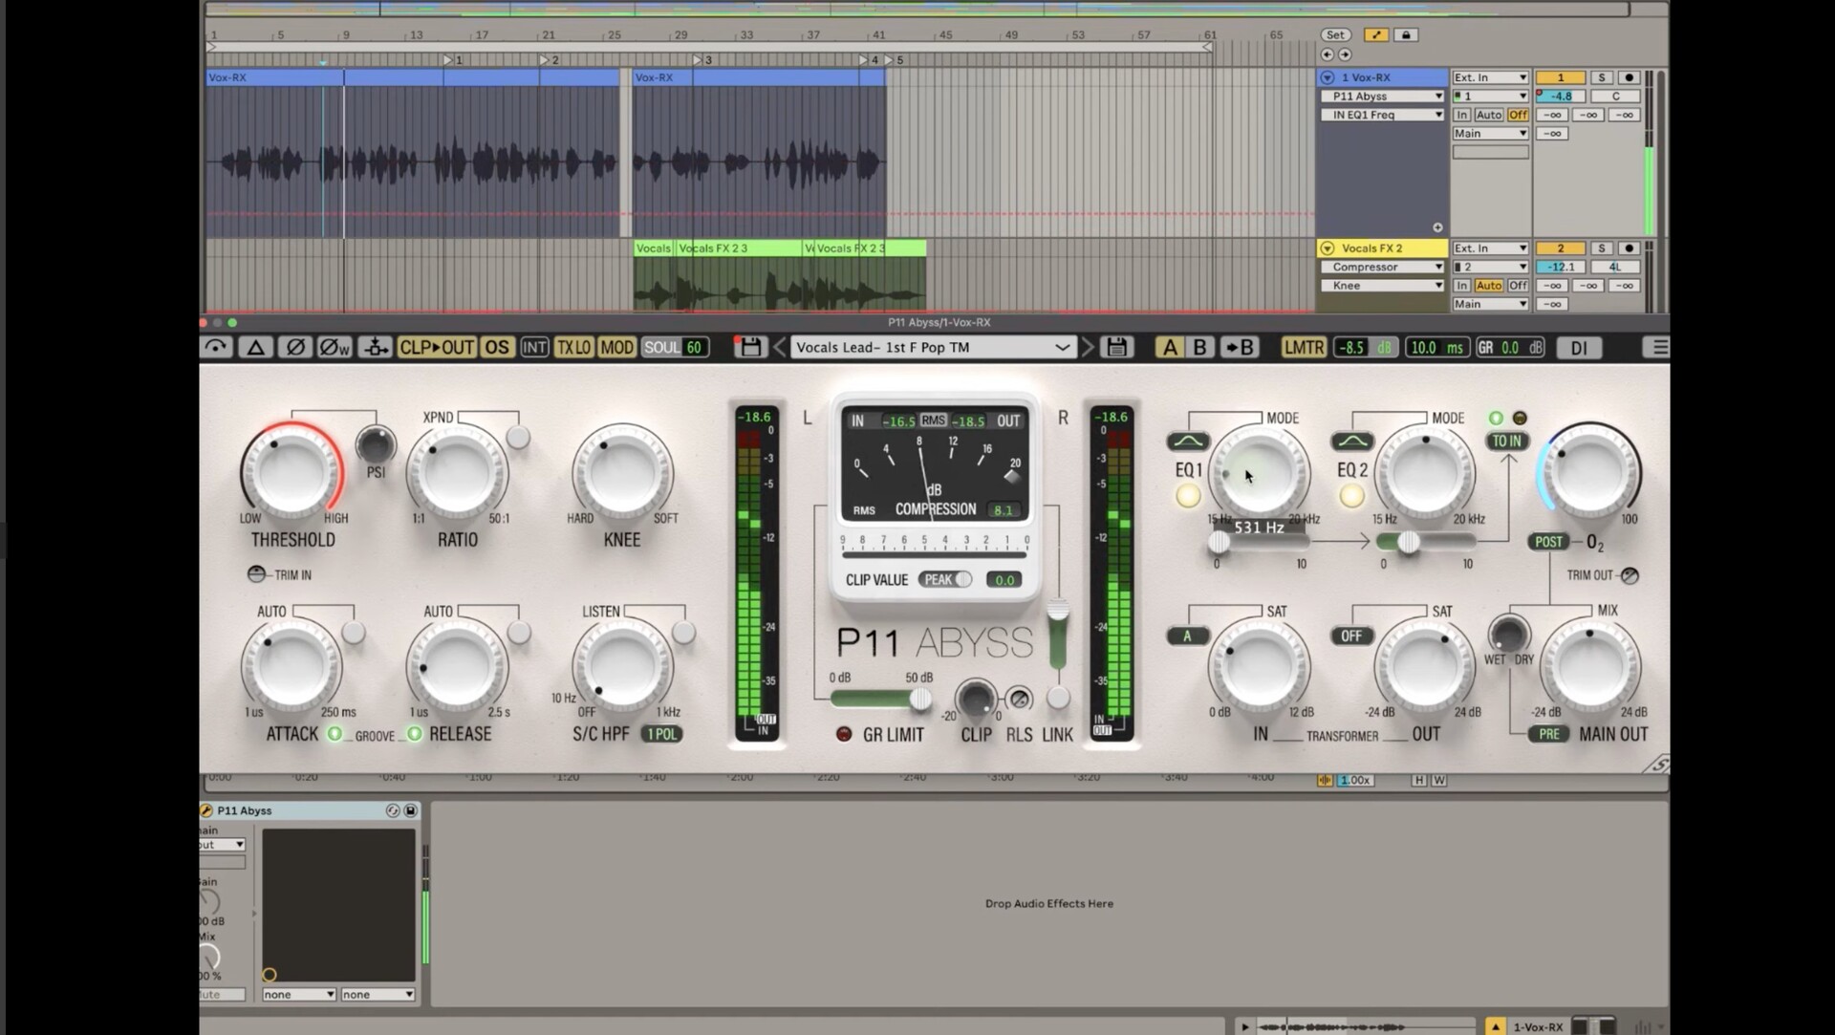Click the P11 Abyss device wrench icon
Screen dimensions: 1835x1035
tap(206, 810)
